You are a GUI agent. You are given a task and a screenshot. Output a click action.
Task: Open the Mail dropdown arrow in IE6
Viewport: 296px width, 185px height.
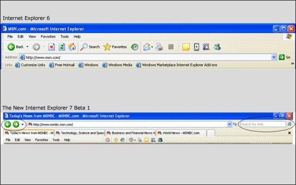(x=152, y=47)
